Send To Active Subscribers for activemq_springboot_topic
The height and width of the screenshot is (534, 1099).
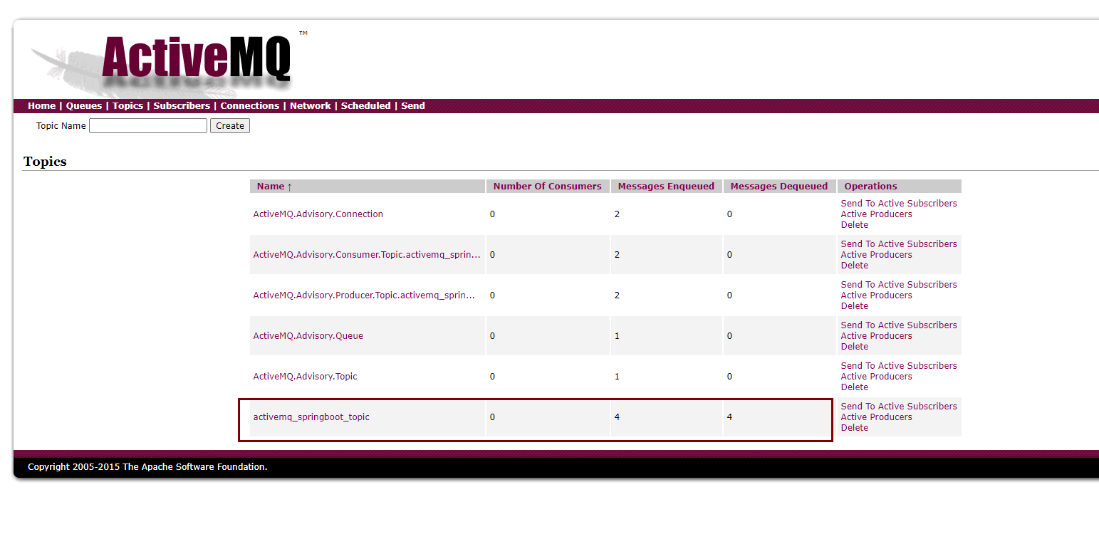point(899,407)
